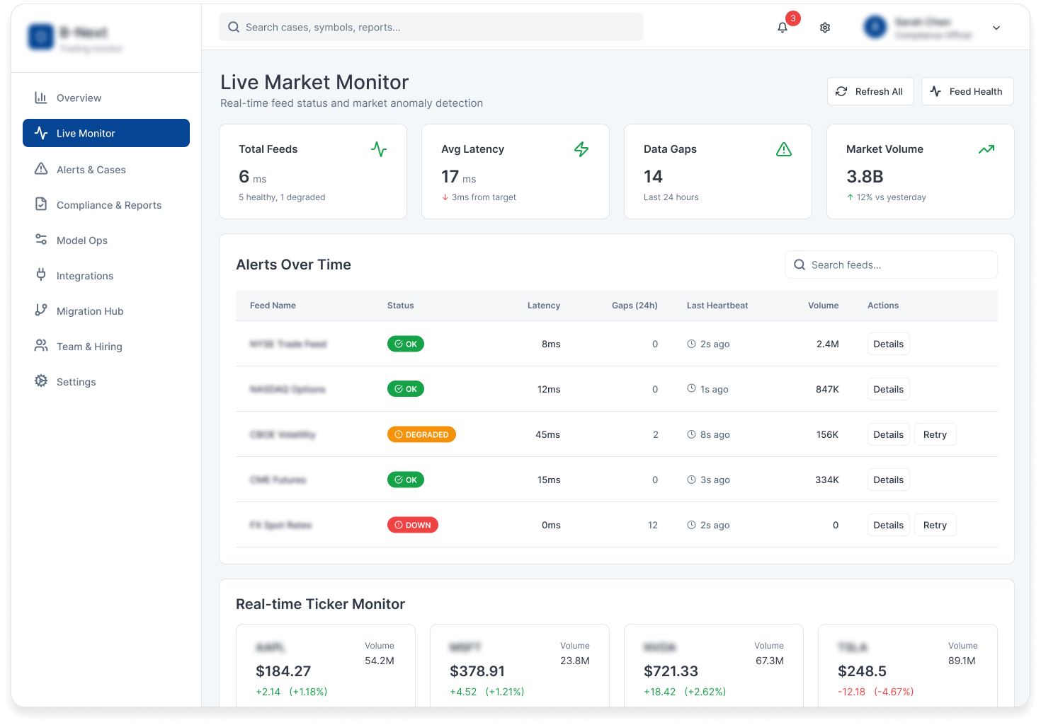Navigate to Migration Hub
Viewport: 1041px width, 725px height.
pyautogui.click(x=106, y=311)
